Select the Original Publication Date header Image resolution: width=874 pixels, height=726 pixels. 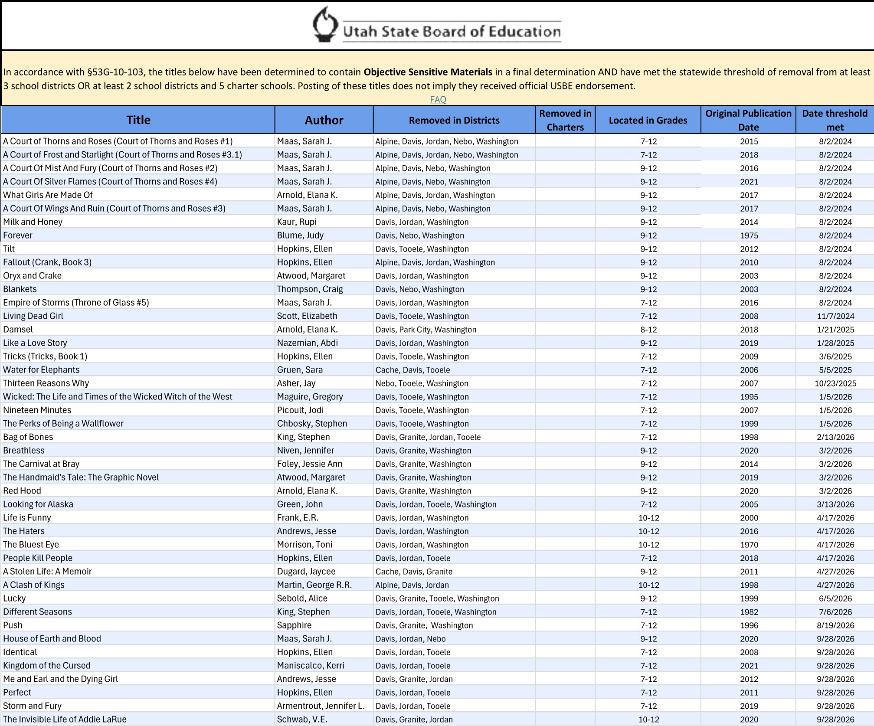tap(748, 120)
